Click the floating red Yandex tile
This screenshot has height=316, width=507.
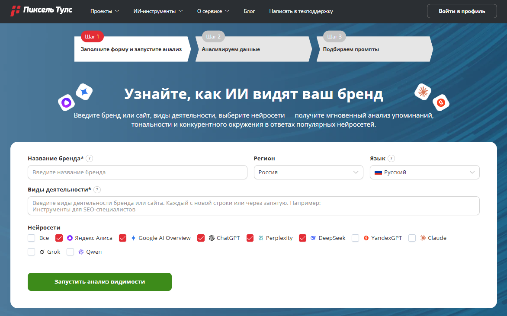coord(441,103)
